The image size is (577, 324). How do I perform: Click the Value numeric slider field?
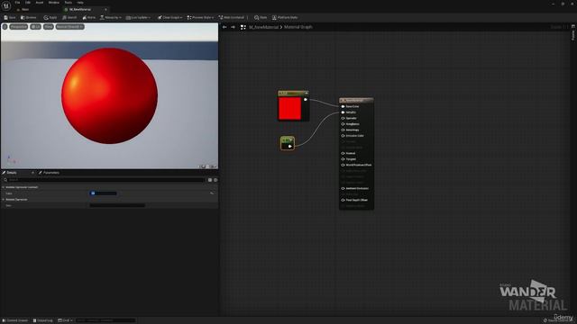tap(103, 193)
